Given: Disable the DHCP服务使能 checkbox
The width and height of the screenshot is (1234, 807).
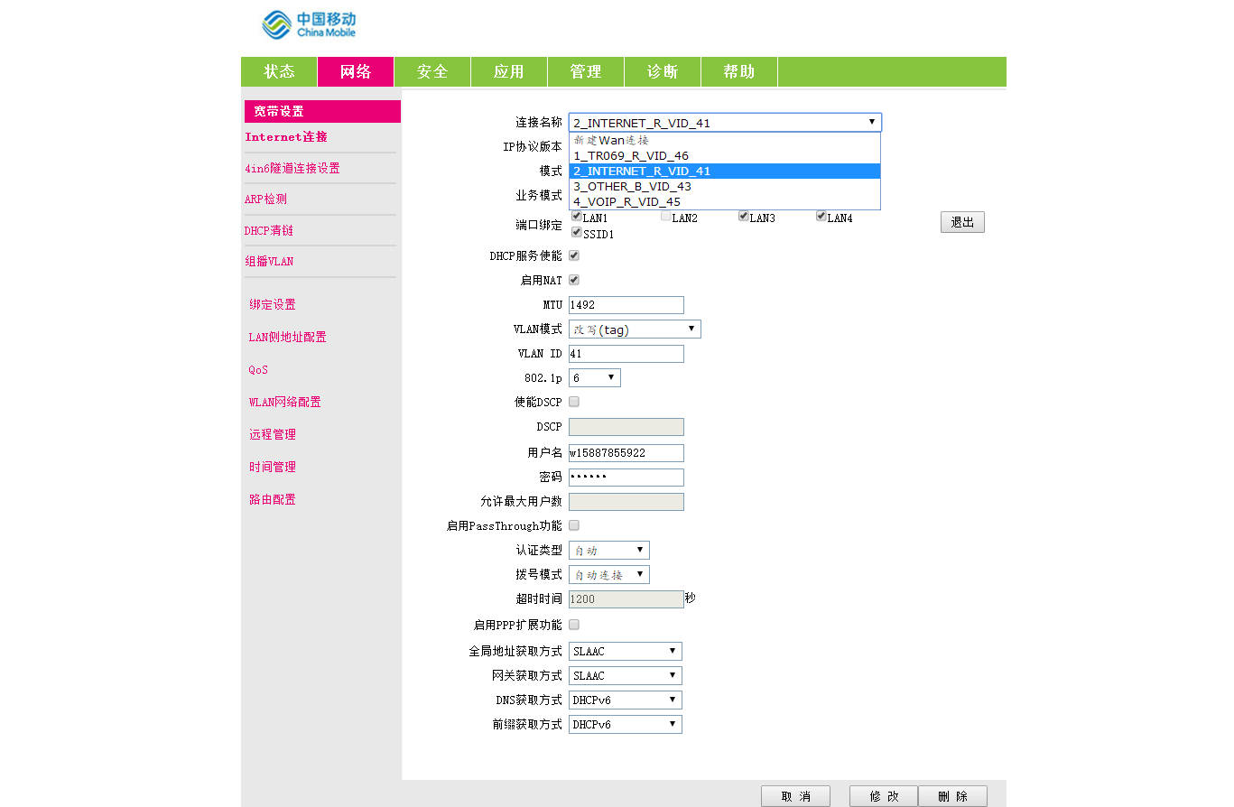Looking at the screenshot, I should pyautogui.click(x=574, y=256).
